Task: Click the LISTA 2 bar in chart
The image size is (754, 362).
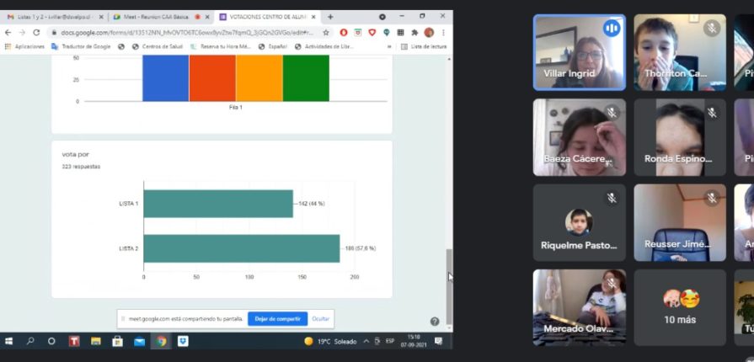Action: tap(241, 248)
